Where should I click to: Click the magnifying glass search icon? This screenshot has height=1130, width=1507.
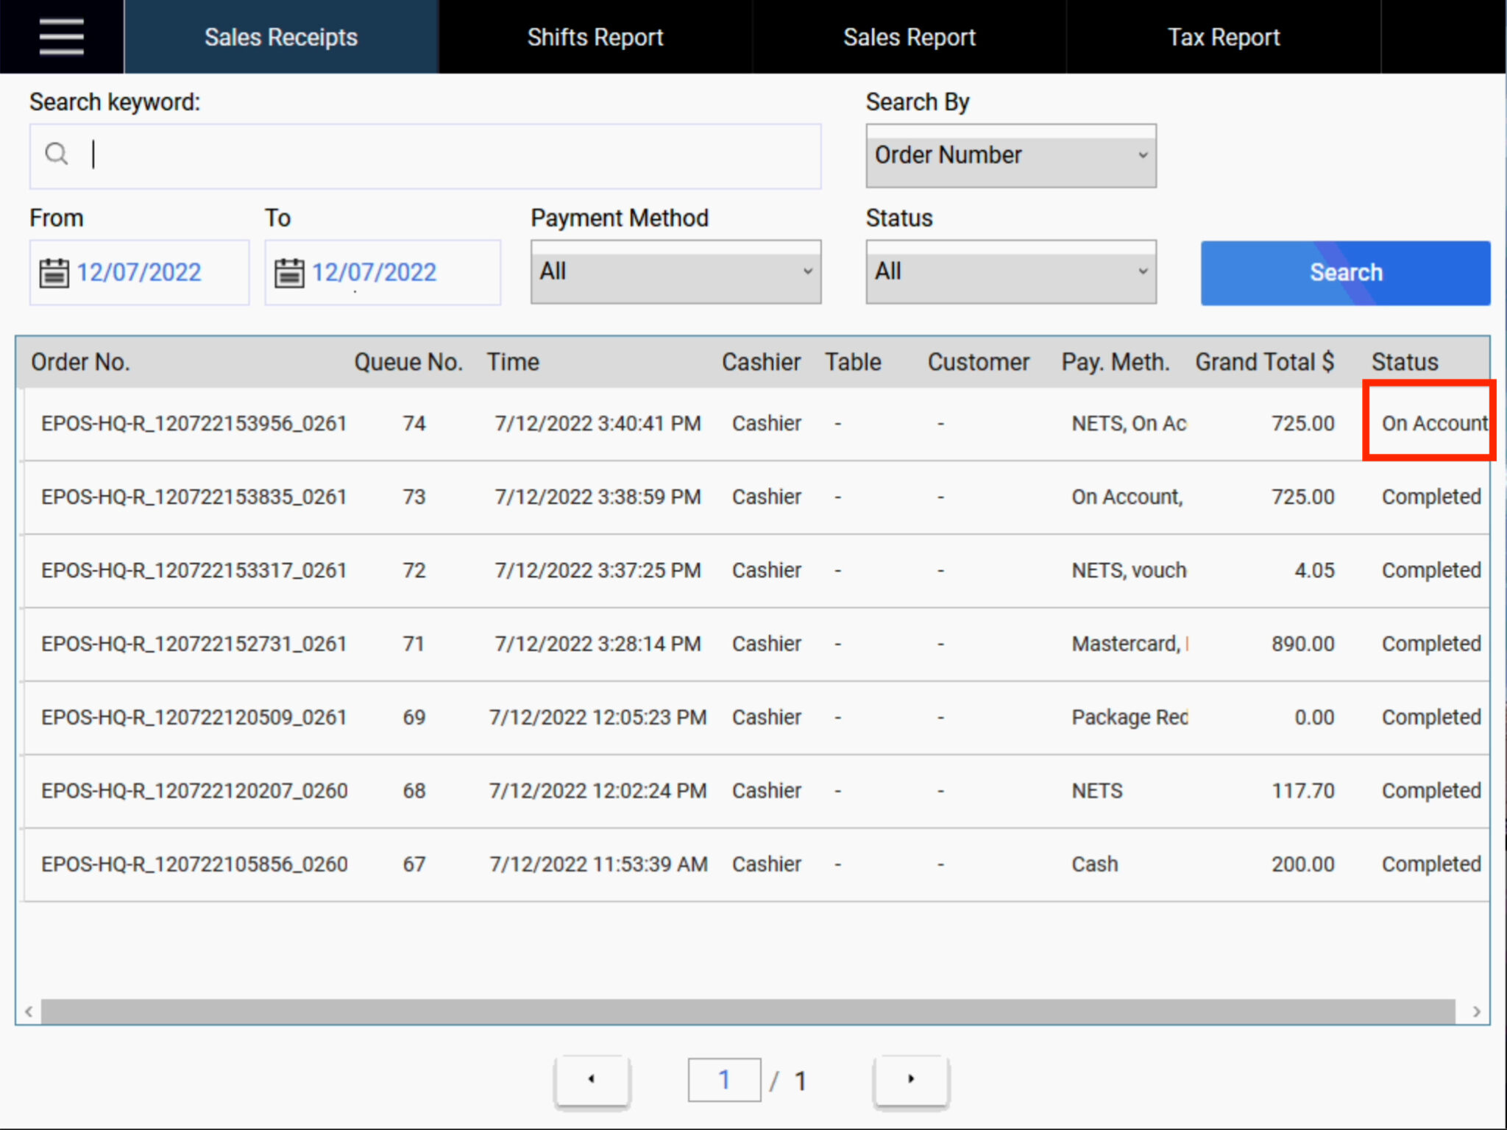tap(57, 155)
